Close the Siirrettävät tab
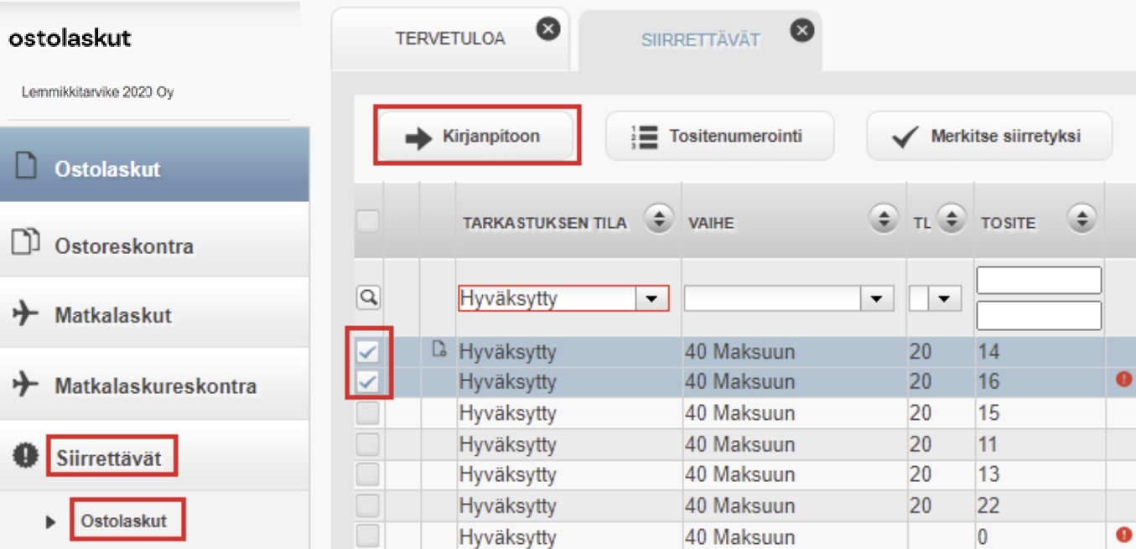The image size is (1136, 549). pyautogui.click(x=802, y=30)
